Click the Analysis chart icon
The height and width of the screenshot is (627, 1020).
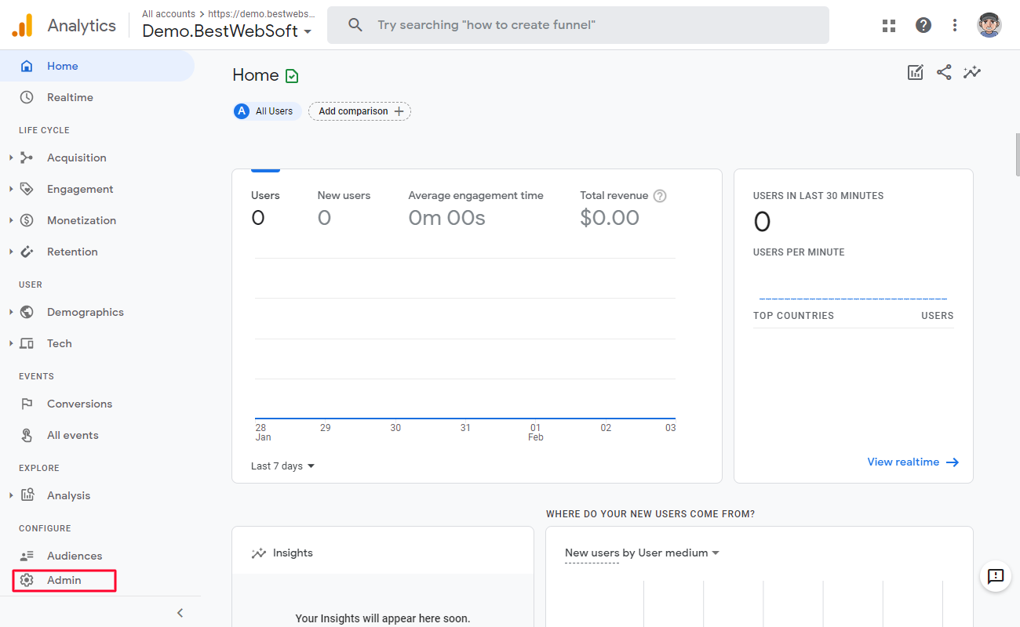[27, 495]
